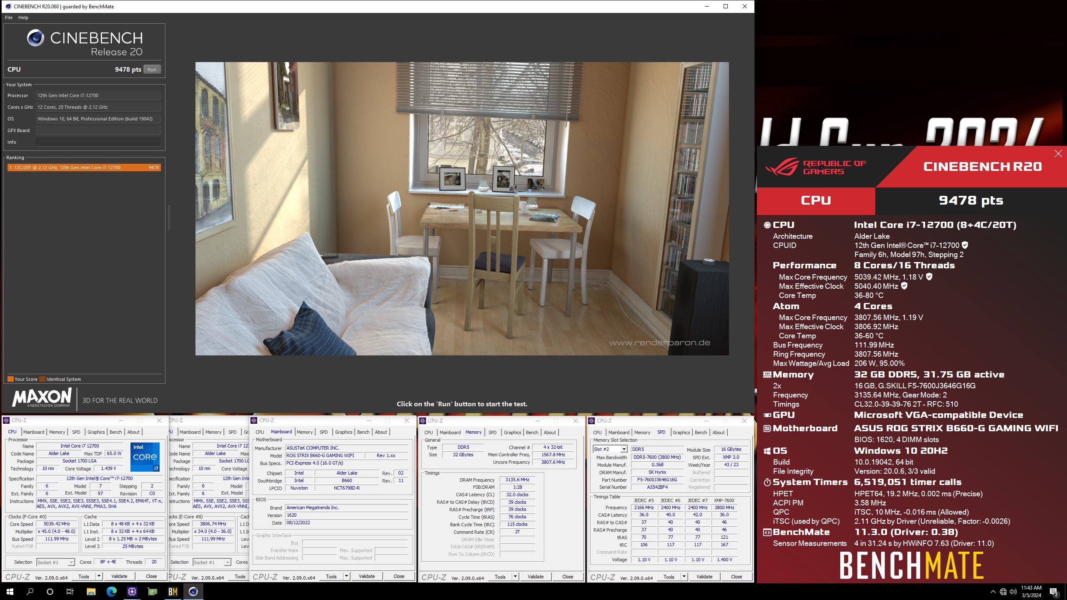Expand Tools arrow in Memory CPU-Z window
Viewport: 1067px width, 600px height.
pyautogui.click(x=515, y=577)
